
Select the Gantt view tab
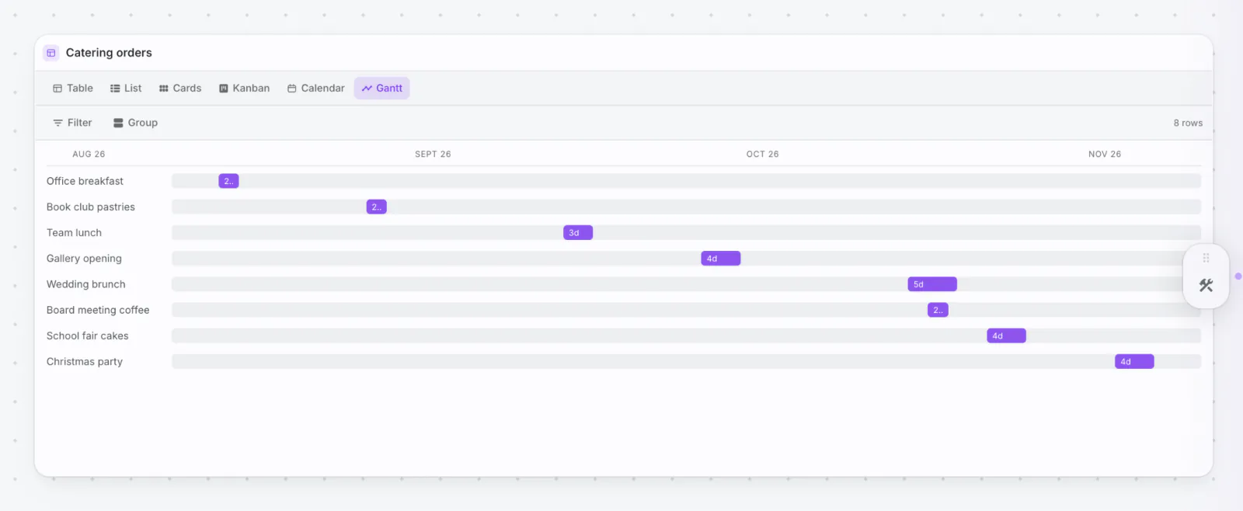(382, 89)
